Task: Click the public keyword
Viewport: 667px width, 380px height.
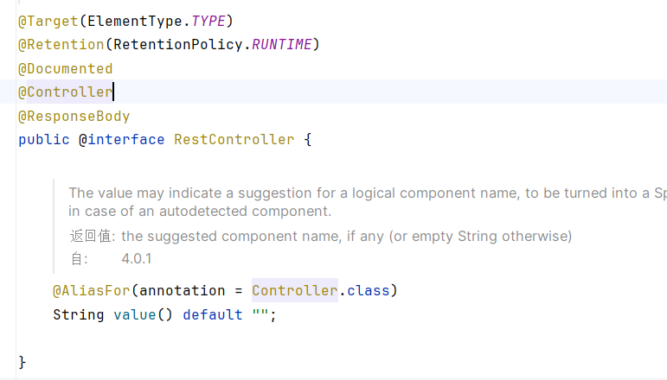Action: (44, 140)
